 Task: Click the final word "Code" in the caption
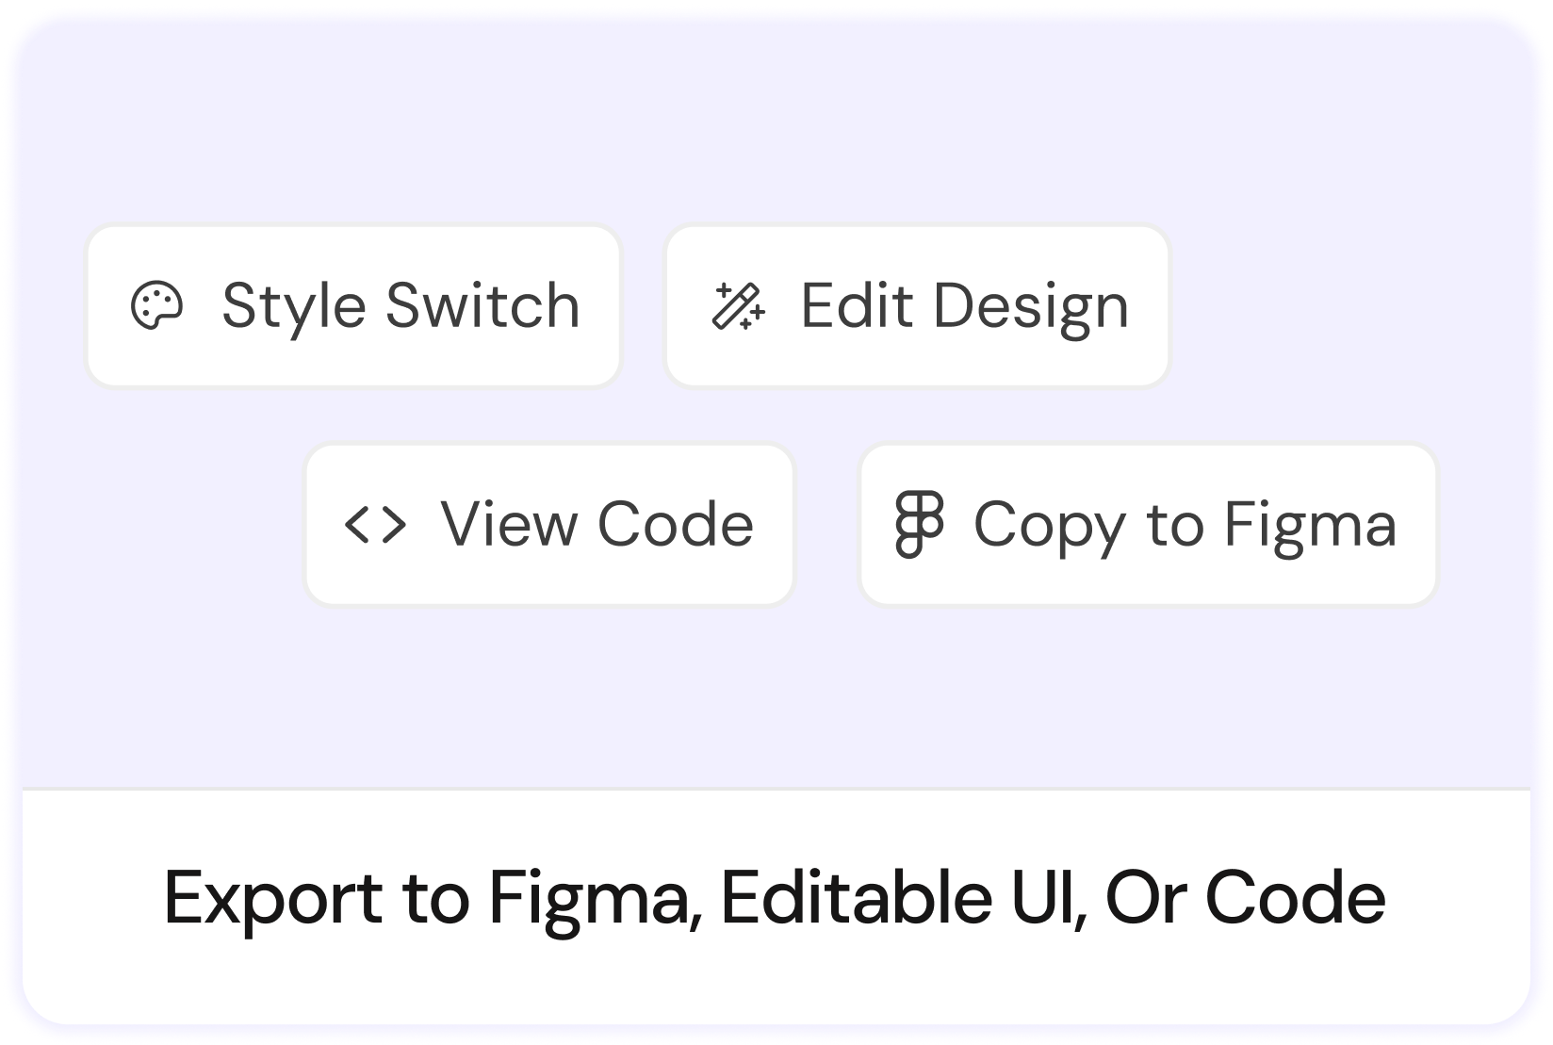click(x=1295, y=898)
